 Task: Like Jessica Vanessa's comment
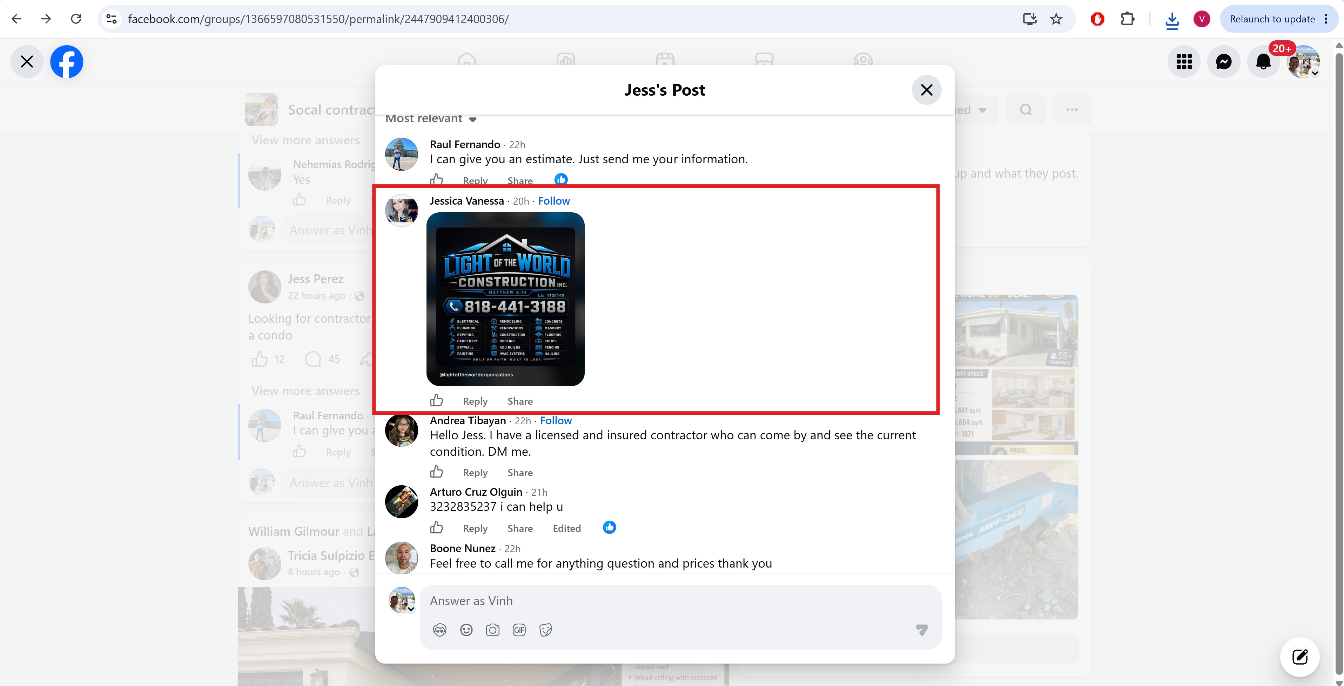437,400
